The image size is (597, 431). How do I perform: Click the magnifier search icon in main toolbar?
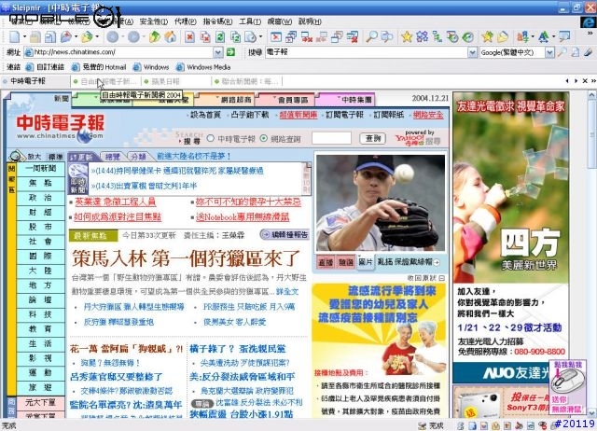coord(371,37)
